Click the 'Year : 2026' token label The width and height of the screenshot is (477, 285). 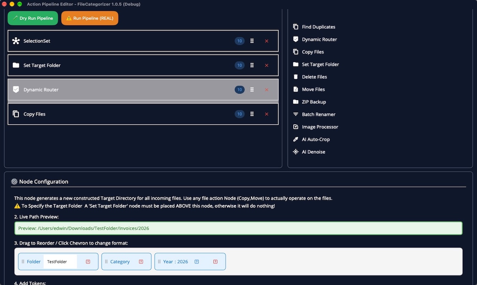click(175, 262)
